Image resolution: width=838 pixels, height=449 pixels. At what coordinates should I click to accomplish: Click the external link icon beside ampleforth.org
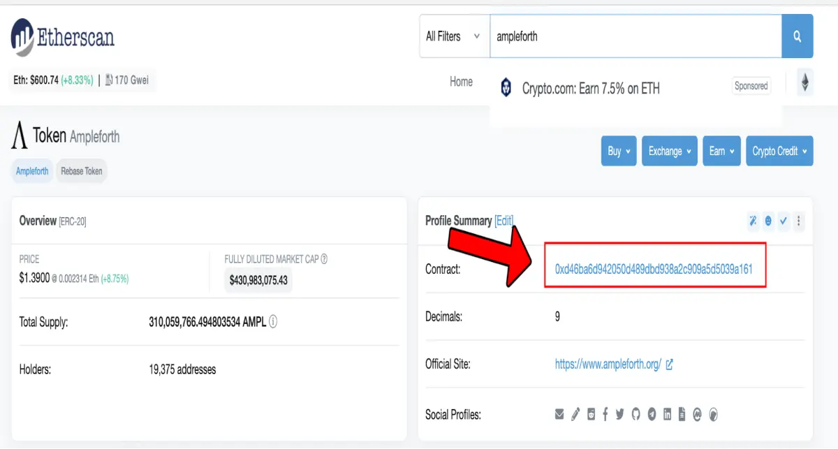[x=669, y=364]
